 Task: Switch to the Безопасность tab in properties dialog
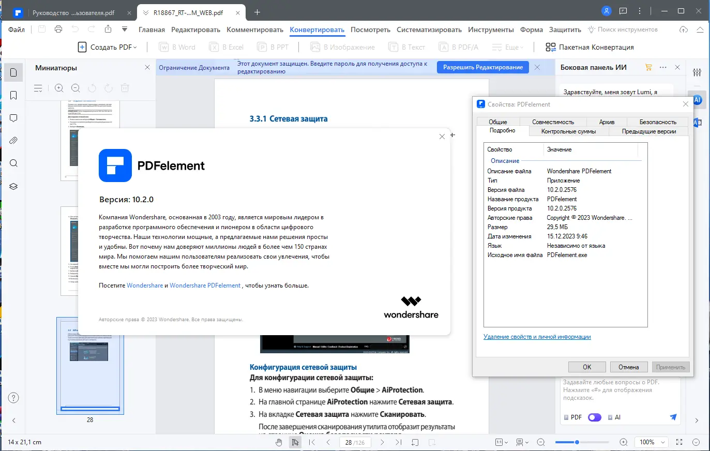tap(658, 122)
